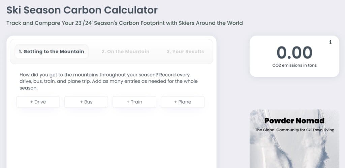
Task: Open the Powder Nomad heading link
Action: click(294, 121)
